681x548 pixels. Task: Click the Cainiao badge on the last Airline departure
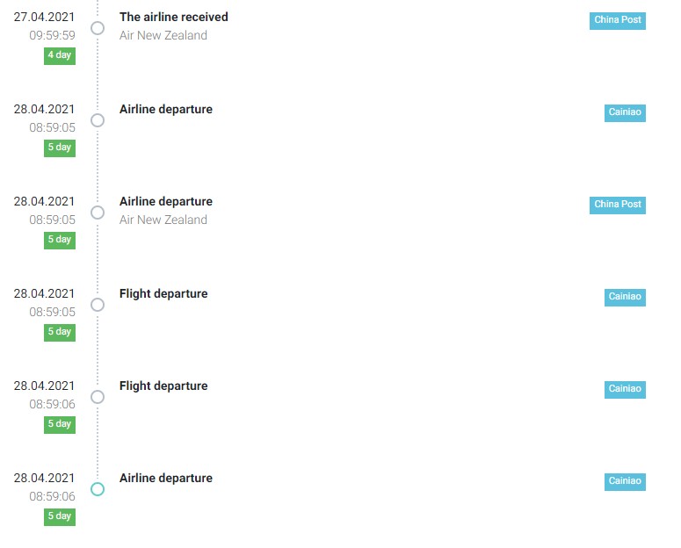click(x=625, y=481)
